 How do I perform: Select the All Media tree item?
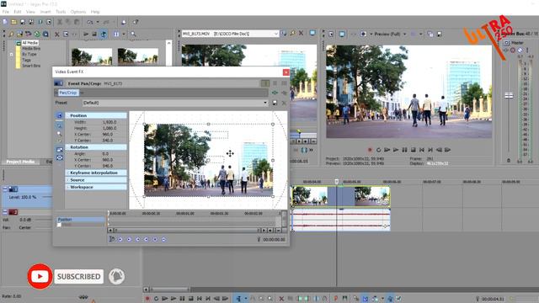30,43
